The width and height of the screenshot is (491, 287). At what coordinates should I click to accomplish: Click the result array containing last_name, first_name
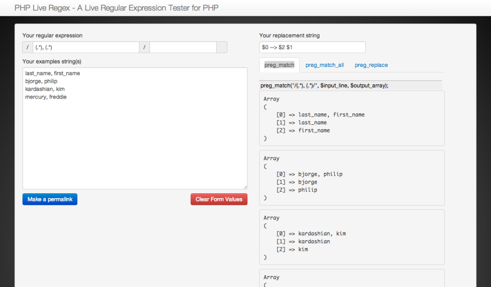point(351,118)
